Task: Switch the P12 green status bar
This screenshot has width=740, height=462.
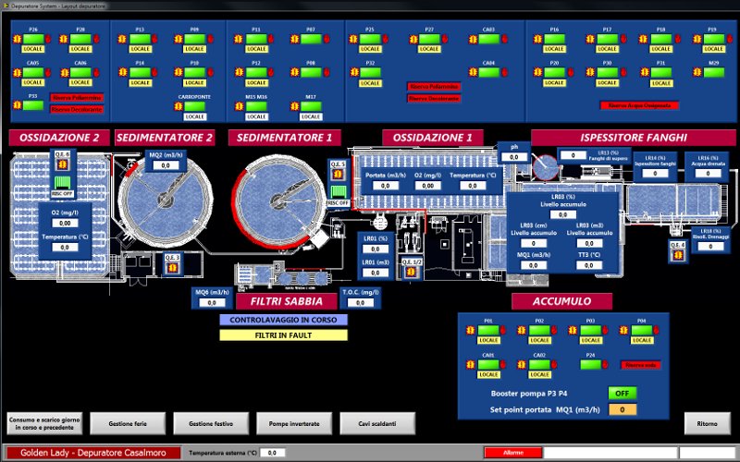Action: coord(256,73)
